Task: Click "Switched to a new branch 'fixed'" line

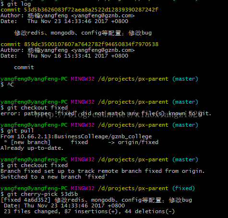Action: (54, 177)
